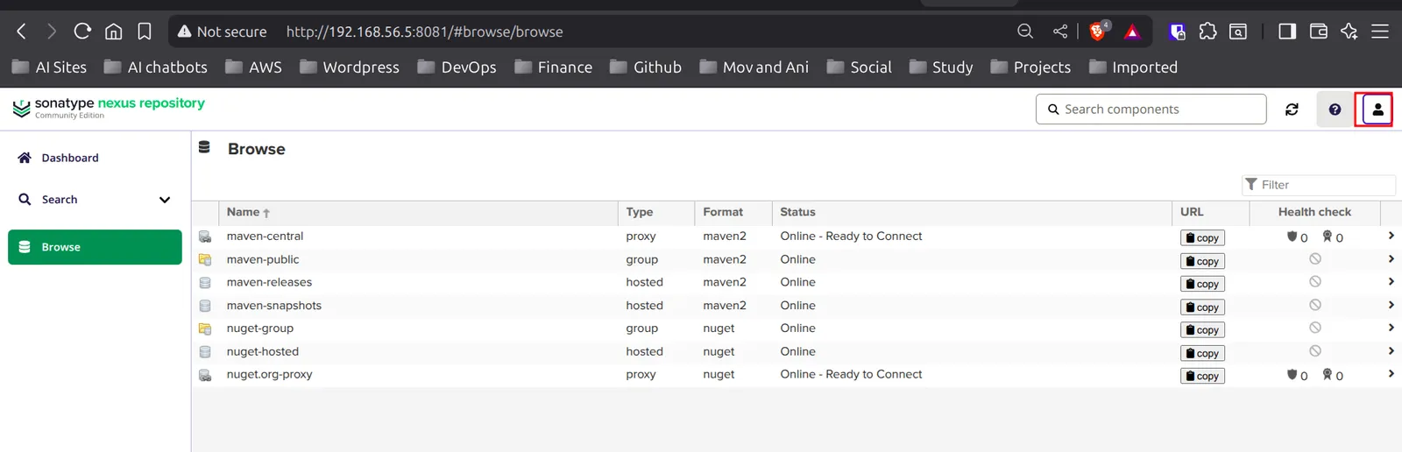The height and width of the screenshot is (452, 1402).
Task: Open the browser home page icon
Action: pos(114,32)
